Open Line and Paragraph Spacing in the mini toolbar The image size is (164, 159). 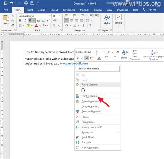point(153,55)
